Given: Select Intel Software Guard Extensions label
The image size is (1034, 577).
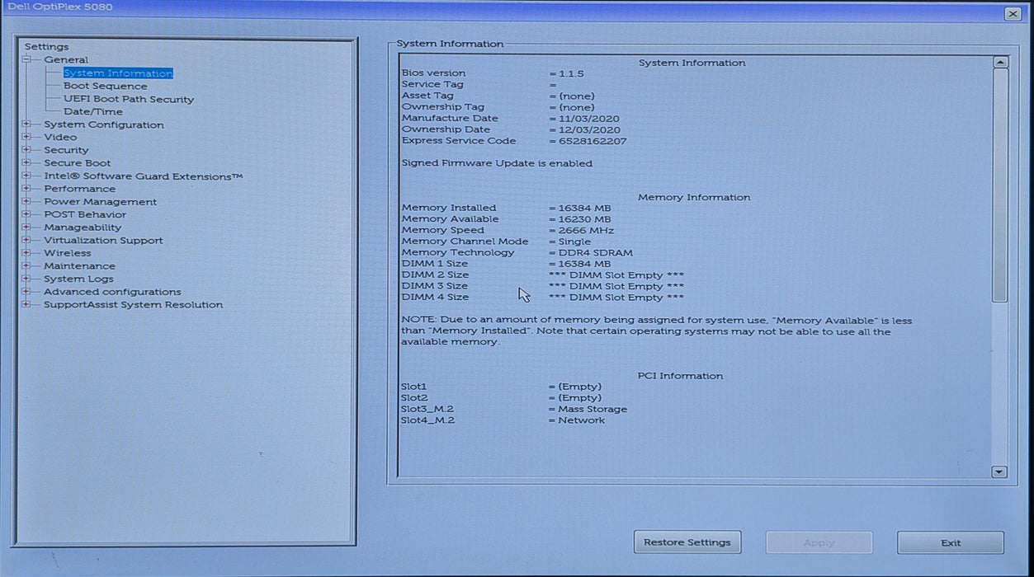Looking at the screenshot, I should pyautogui.click(x=144, y=176).
